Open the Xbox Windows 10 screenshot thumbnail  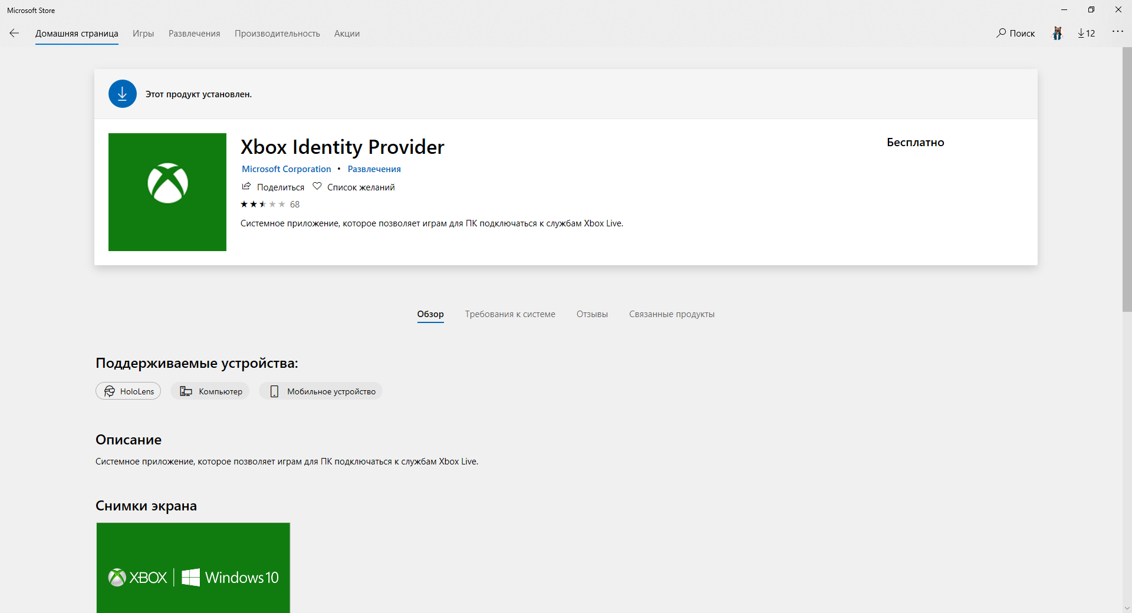pyautogui.click(x=193, y=568)
